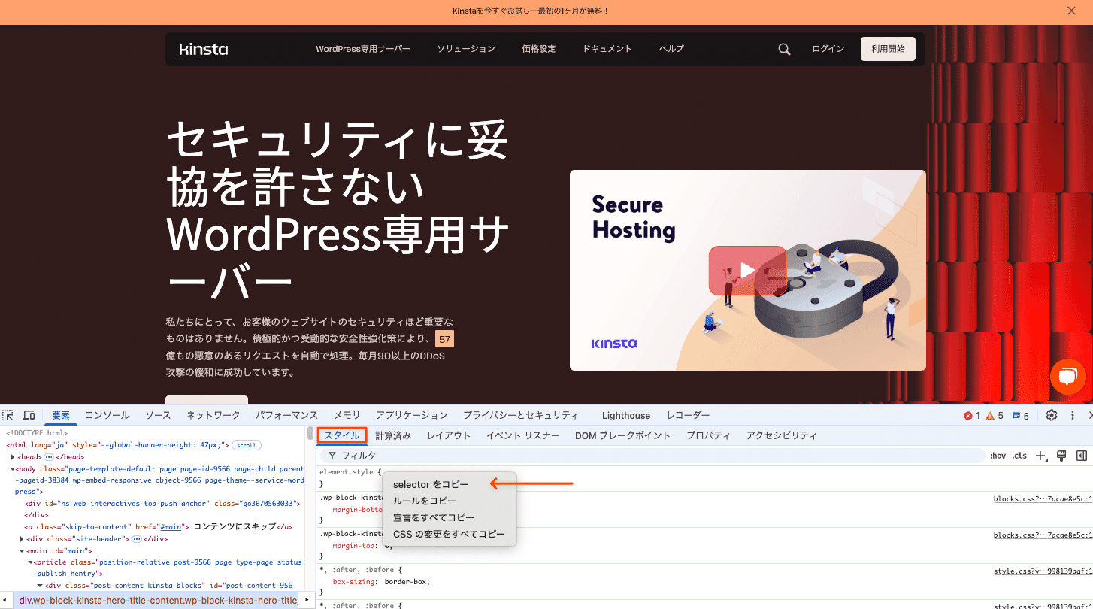Click the styles フィルタ input field
The height and width of the screenshot is (609, 1093).
pyautogui.click(x=451, y=455)
